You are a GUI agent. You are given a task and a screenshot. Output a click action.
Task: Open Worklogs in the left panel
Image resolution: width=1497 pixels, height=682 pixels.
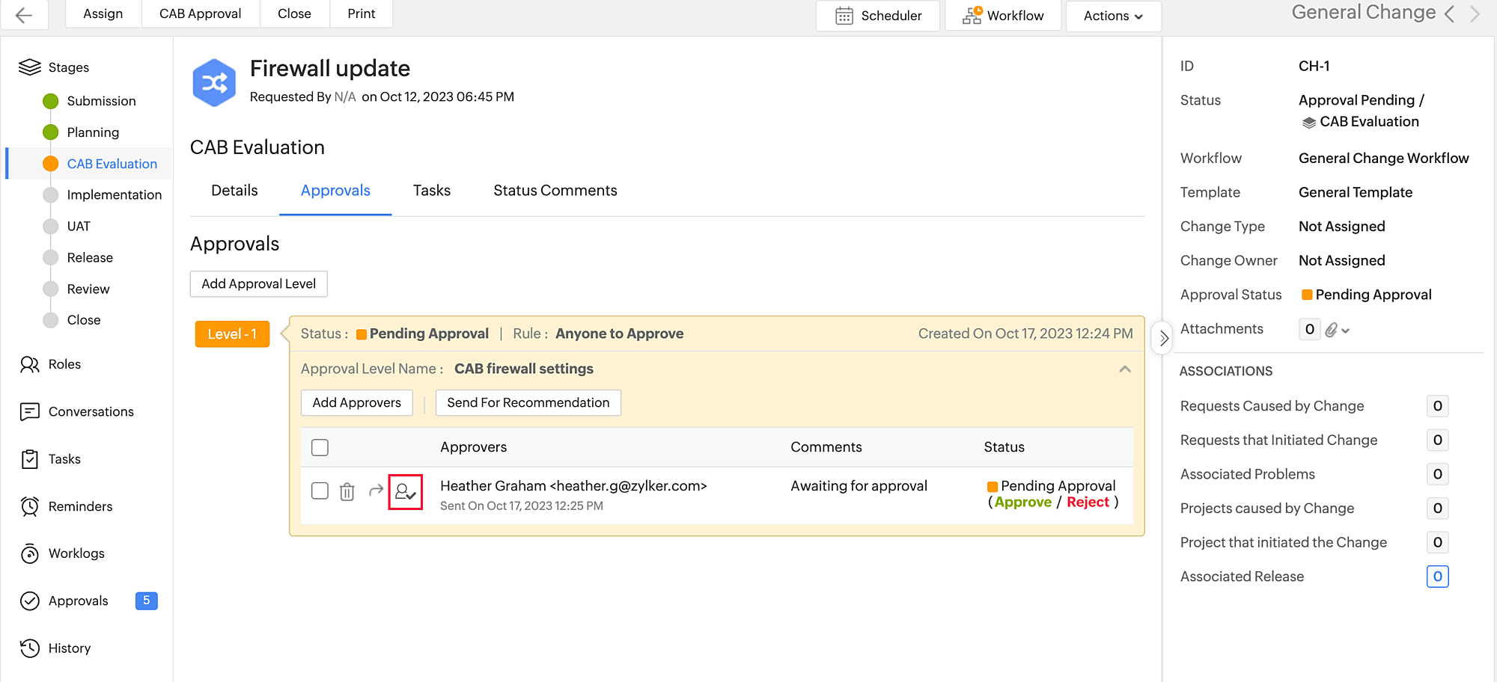pyautogui.click(x=76, y=553)
